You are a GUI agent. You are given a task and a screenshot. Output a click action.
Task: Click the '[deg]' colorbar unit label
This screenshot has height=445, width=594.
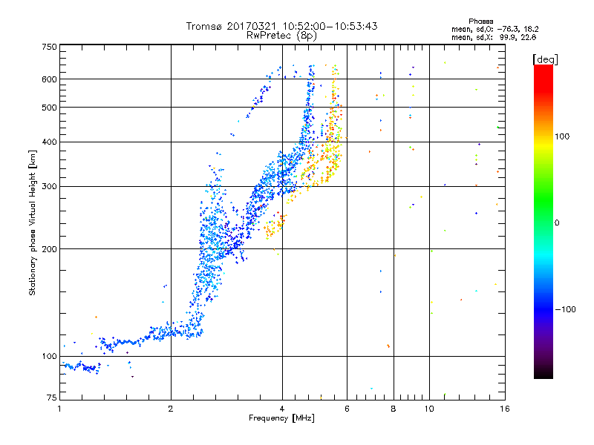click(x=545, y=59)
